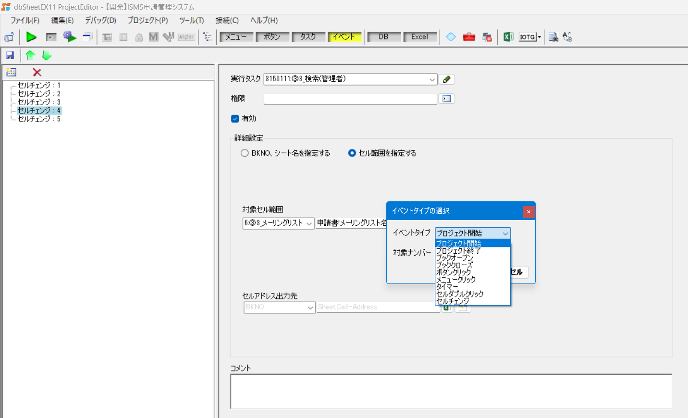Image resolution: width=688 pixels, height=418 pixels.
Task: Click the blue floppy disk save icon
Action: pos(10,55)
